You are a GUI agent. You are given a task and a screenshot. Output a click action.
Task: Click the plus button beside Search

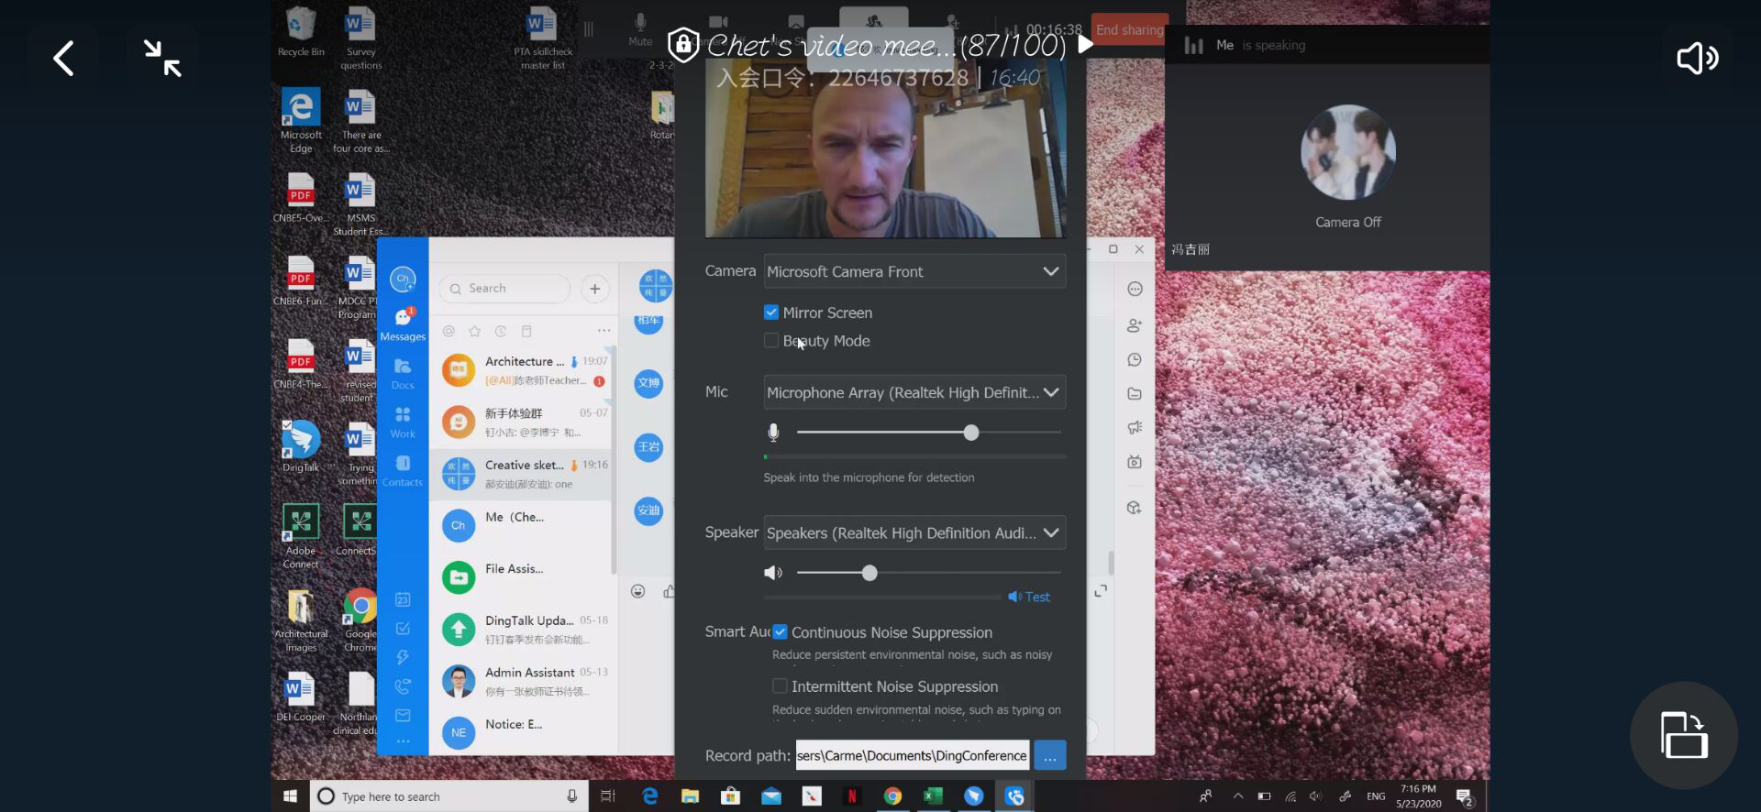594,289
